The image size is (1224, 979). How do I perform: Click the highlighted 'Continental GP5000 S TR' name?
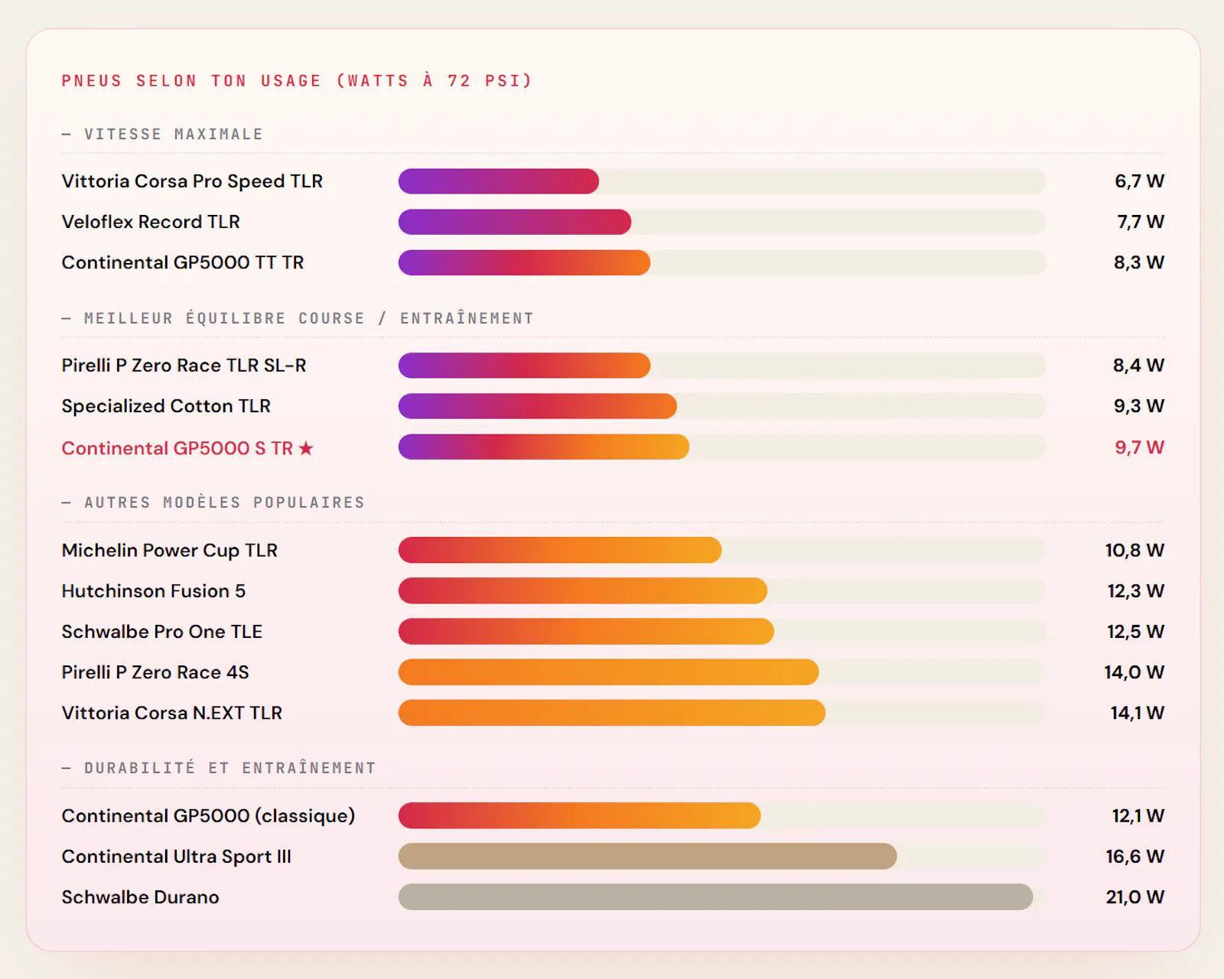[x=177, y=448]
